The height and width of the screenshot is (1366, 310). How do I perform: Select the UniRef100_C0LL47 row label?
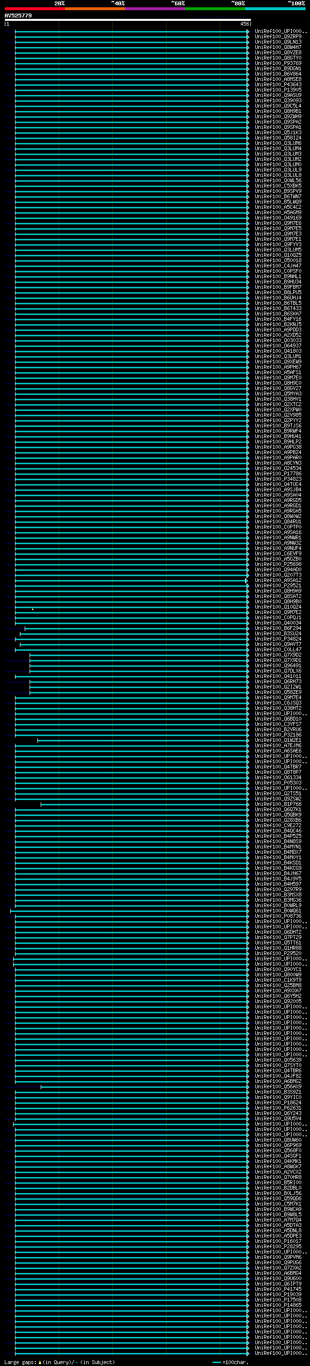[x=278, y=650]
